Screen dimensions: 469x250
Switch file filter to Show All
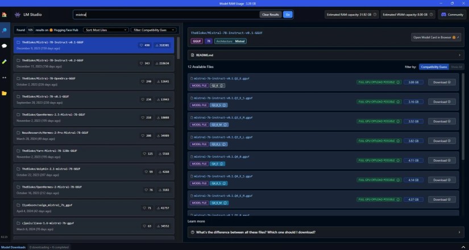coord(456,67)
